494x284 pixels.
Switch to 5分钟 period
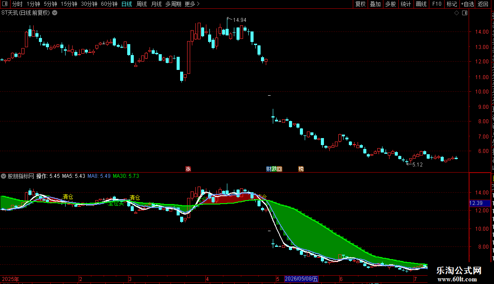(x=50, y=4)
